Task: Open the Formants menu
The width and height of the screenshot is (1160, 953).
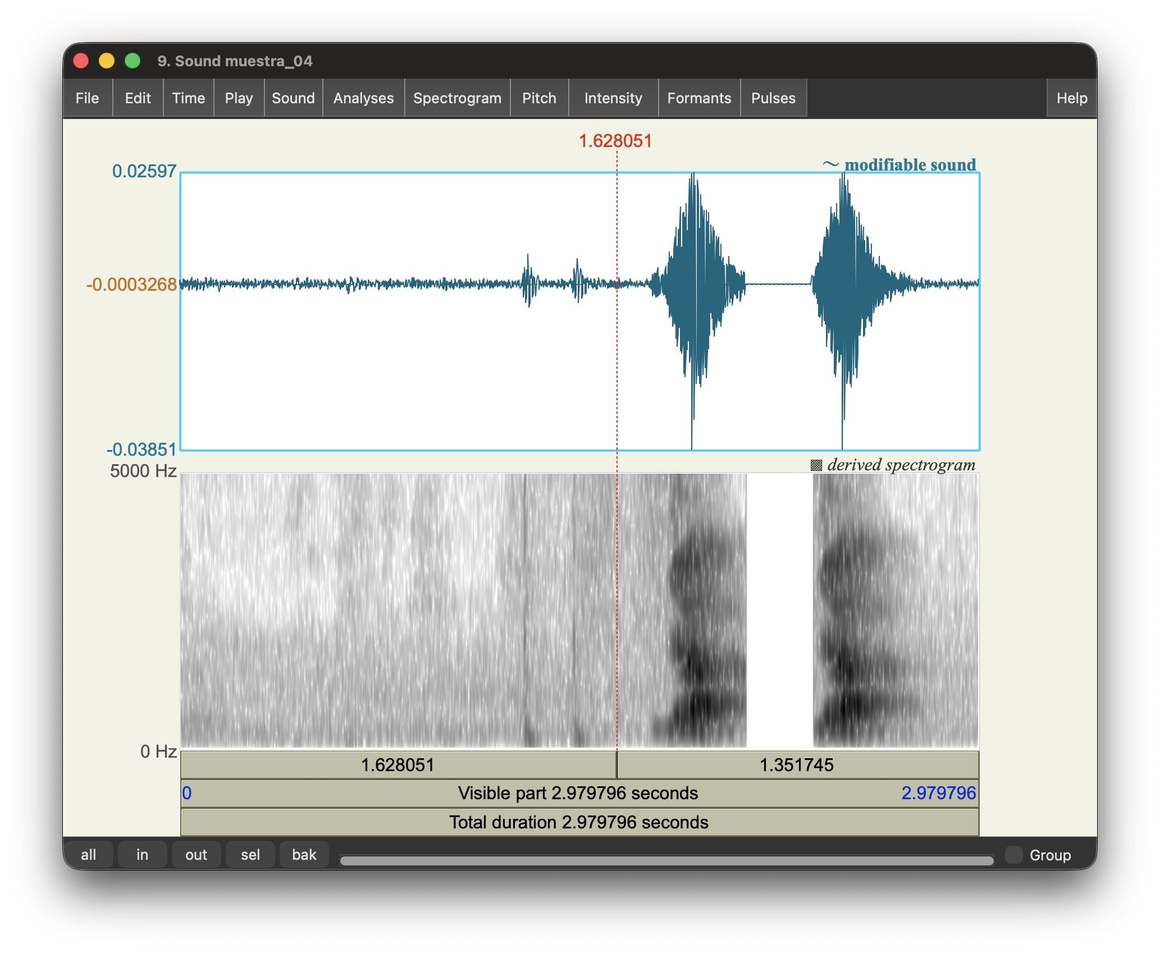Action: click(x=699, y=98)
